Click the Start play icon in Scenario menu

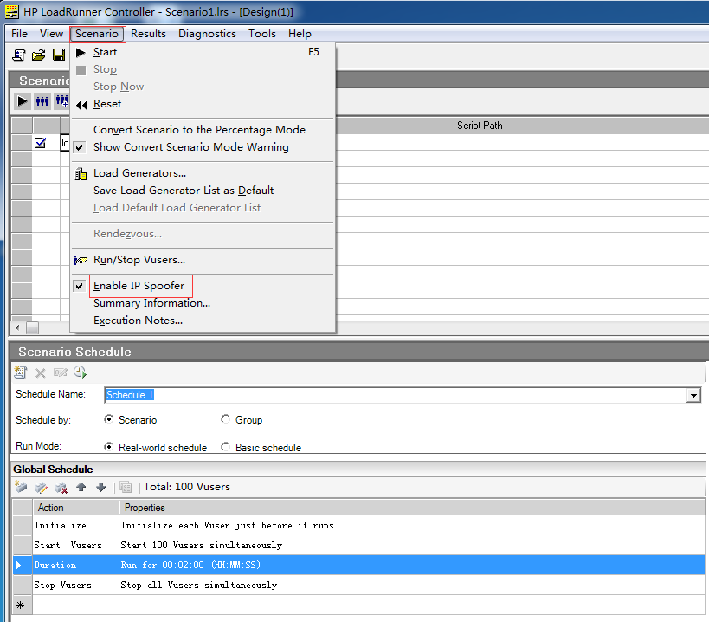tap(81, 53)
